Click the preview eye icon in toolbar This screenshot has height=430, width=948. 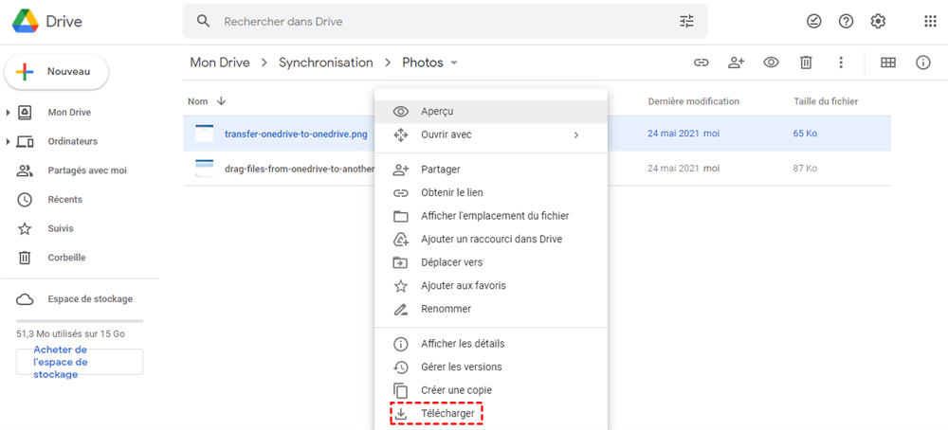pos(771,63)
